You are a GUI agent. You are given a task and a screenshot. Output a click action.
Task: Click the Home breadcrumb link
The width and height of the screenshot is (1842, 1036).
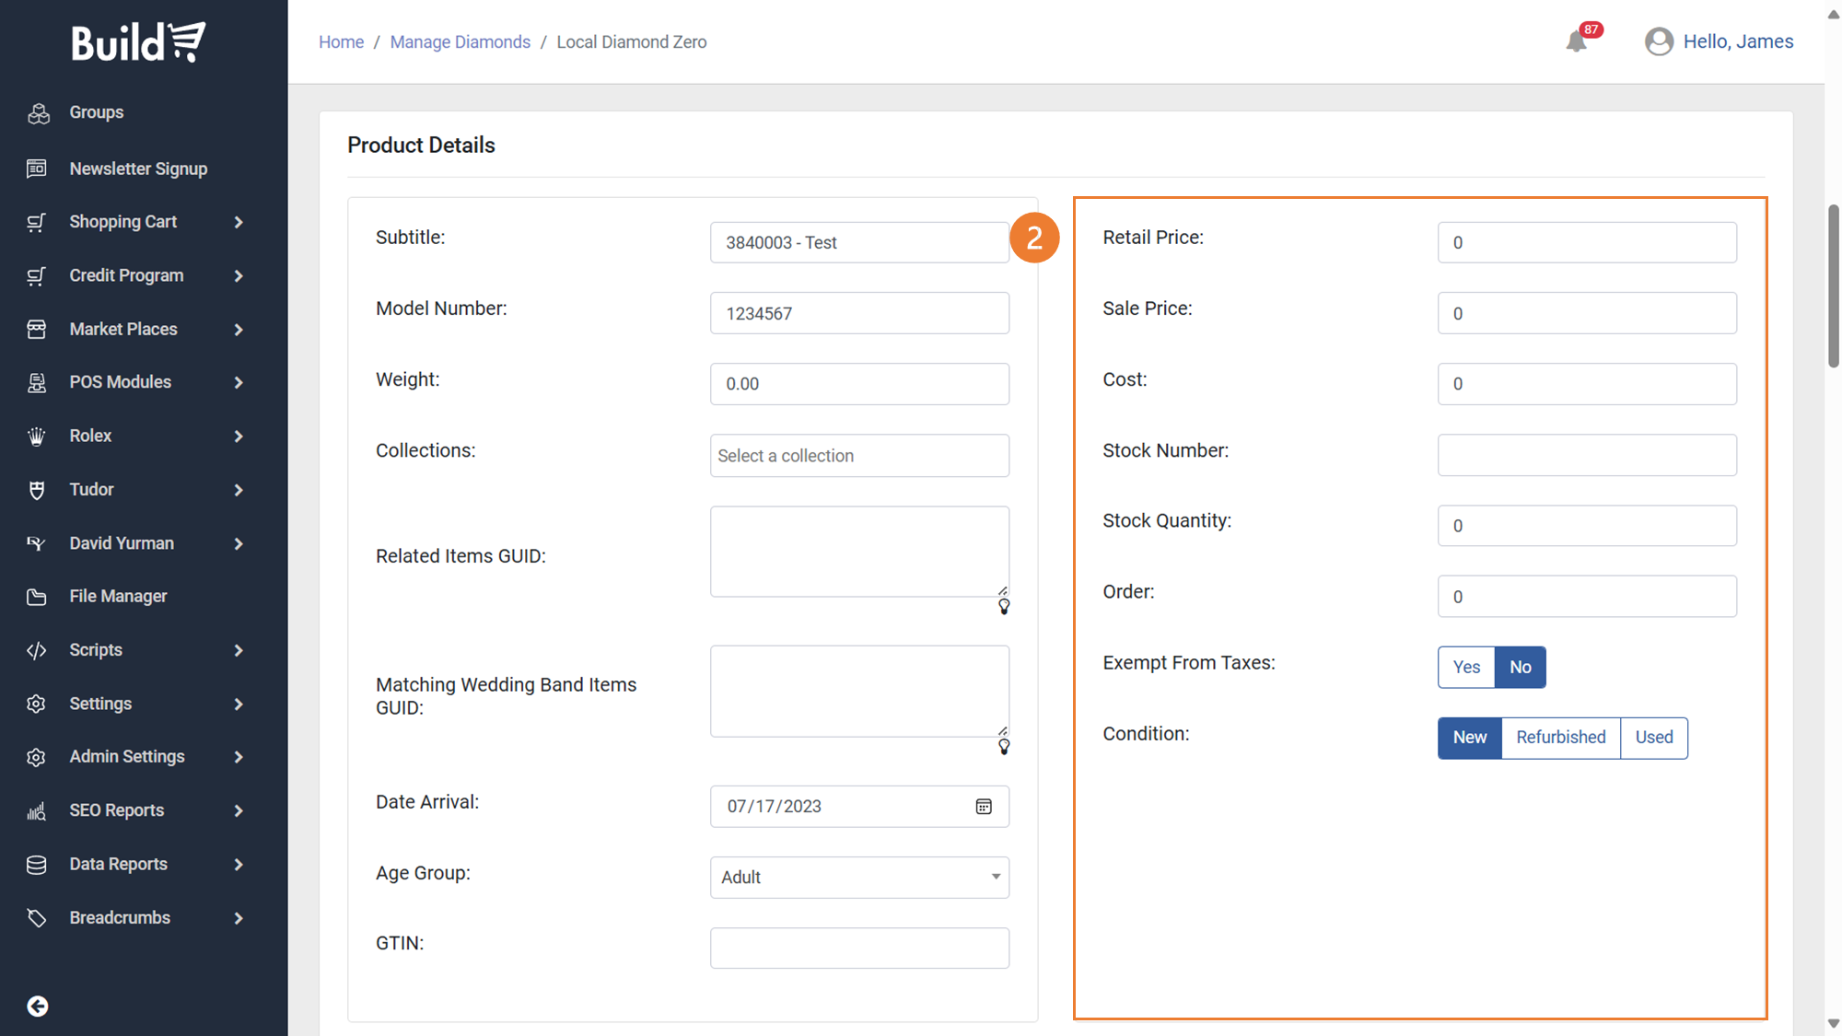[x=341, y=42]
